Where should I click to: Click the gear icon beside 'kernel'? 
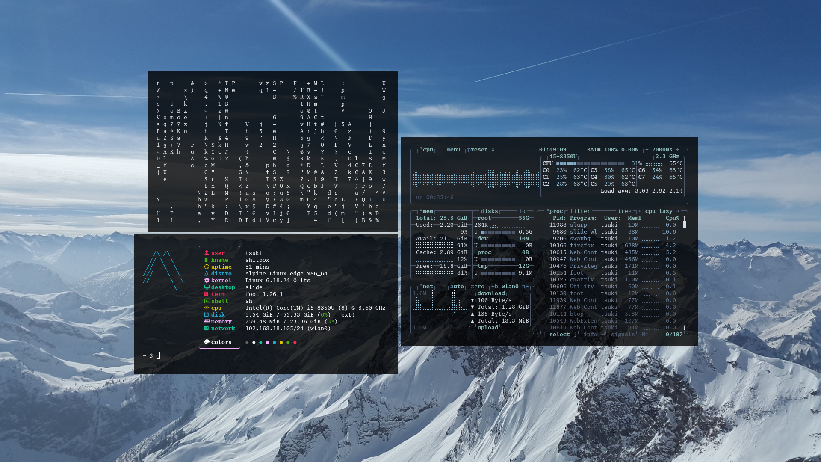[207, 280]
